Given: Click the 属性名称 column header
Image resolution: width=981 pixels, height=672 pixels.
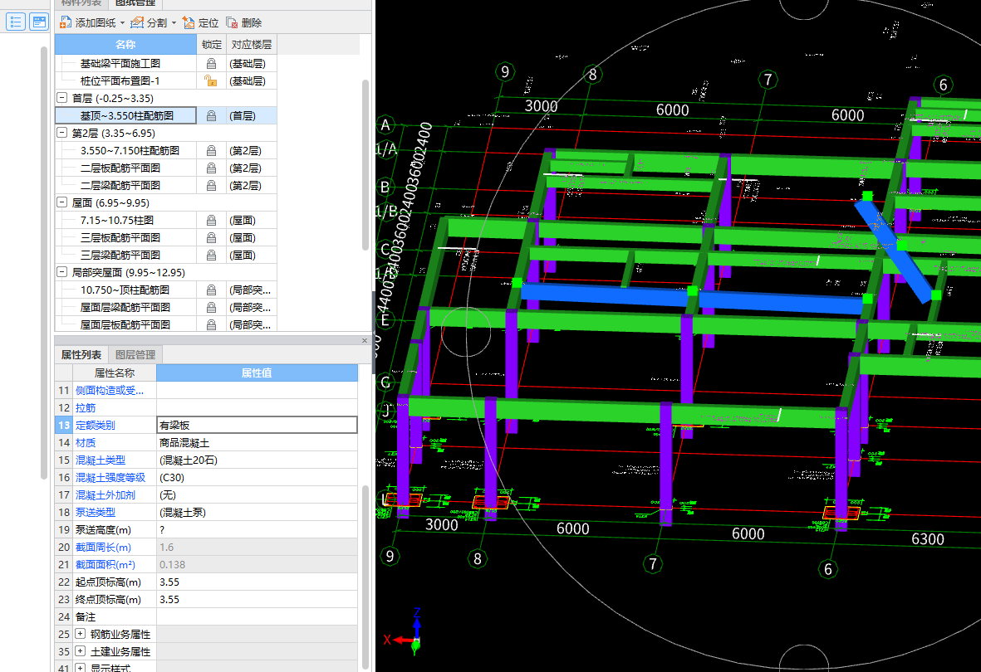Looking at the screenshot, I should [x=115, y=373].
